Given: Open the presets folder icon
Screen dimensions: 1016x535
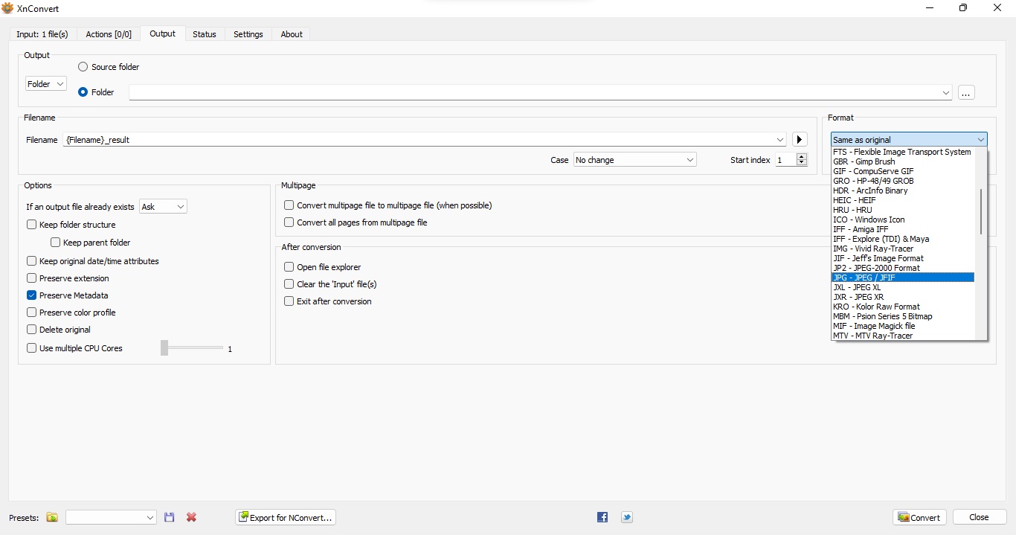Looking at the screenshot, I should pos(52,517).
